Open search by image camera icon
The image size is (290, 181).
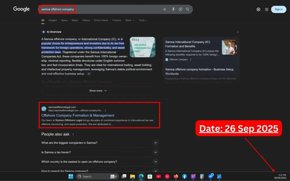(x=180, y=9)
